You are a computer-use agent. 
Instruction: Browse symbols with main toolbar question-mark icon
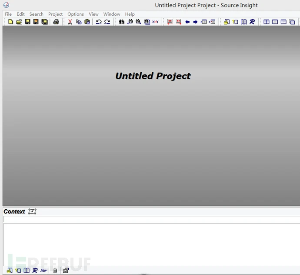click(x=235, y=22)
